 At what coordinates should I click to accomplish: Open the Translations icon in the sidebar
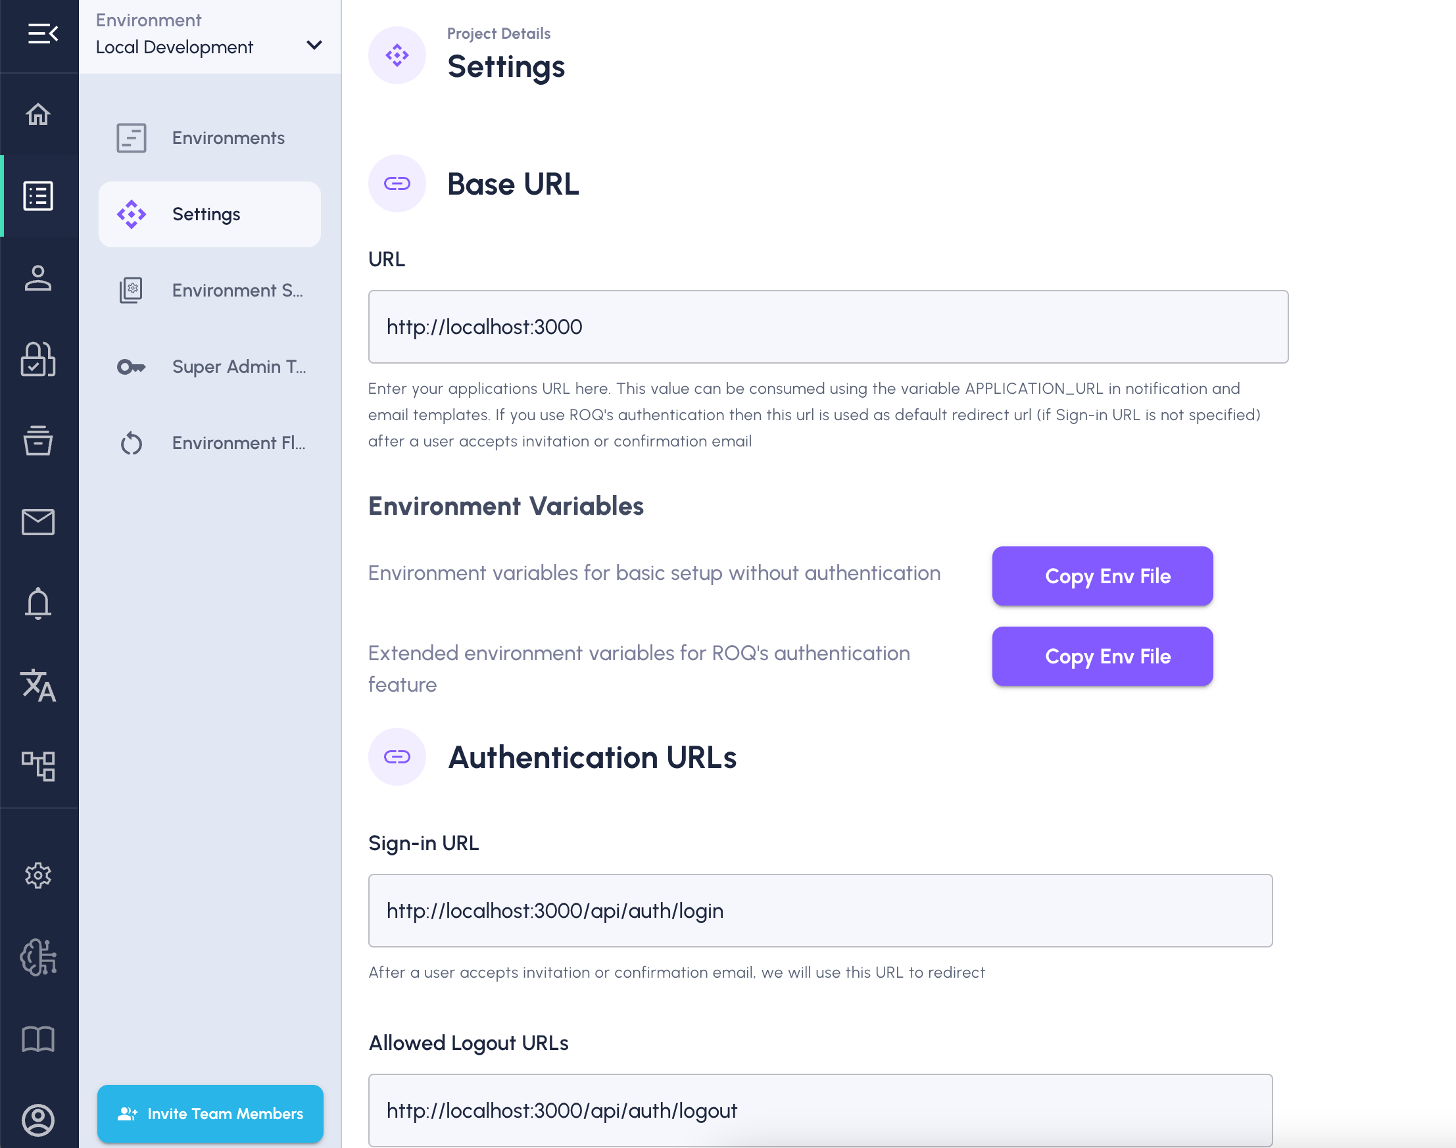[x=38, y=686]
